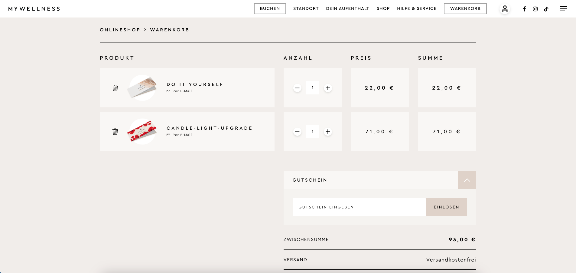
Task: Decrease Candle-Light-Upgrade quantity with minus
Action: (x=297, y=132)
